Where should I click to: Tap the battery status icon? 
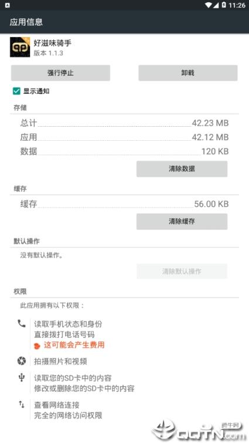(224, 5)
